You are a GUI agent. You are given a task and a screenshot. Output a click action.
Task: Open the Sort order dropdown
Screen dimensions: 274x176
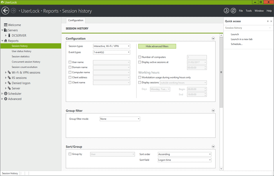coord(184,154)
